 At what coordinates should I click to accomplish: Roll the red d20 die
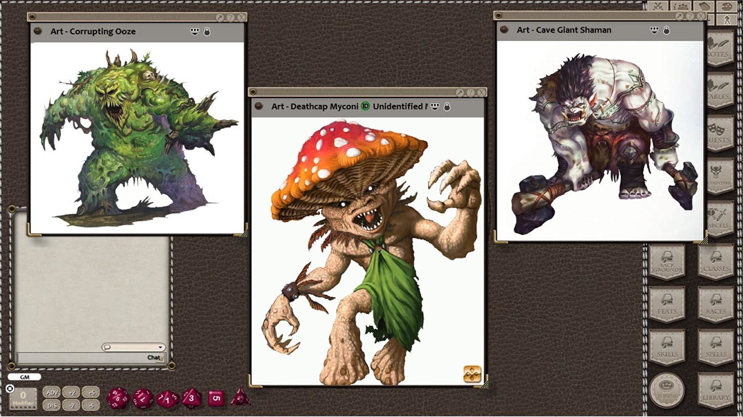[x=117, y=398]
